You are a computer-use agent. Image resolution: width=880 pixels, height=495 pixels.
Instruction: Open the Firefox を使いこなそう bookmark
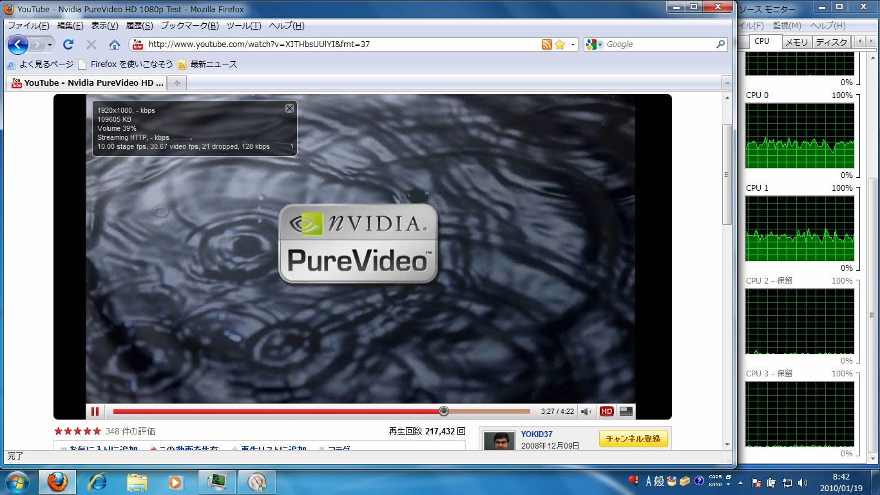pyautogui.click(x=126, y=64)
